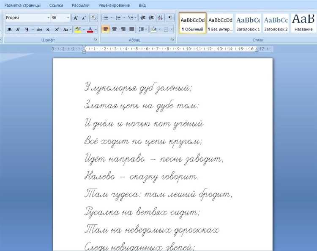The image size is (317, 251).
Task: Increase paragraph indent
Action: pos(151,18)
